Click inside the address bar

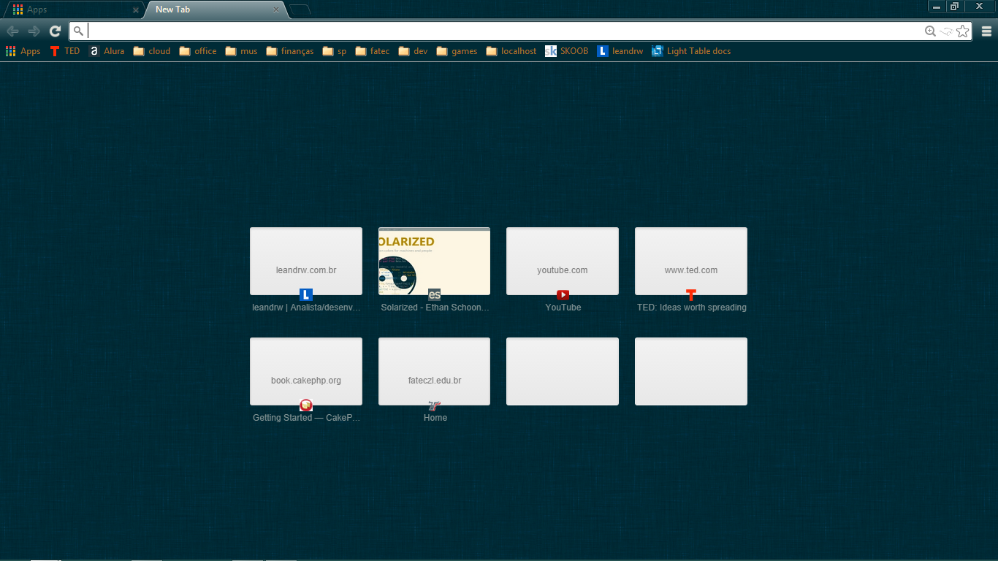[x=438, y=31]
